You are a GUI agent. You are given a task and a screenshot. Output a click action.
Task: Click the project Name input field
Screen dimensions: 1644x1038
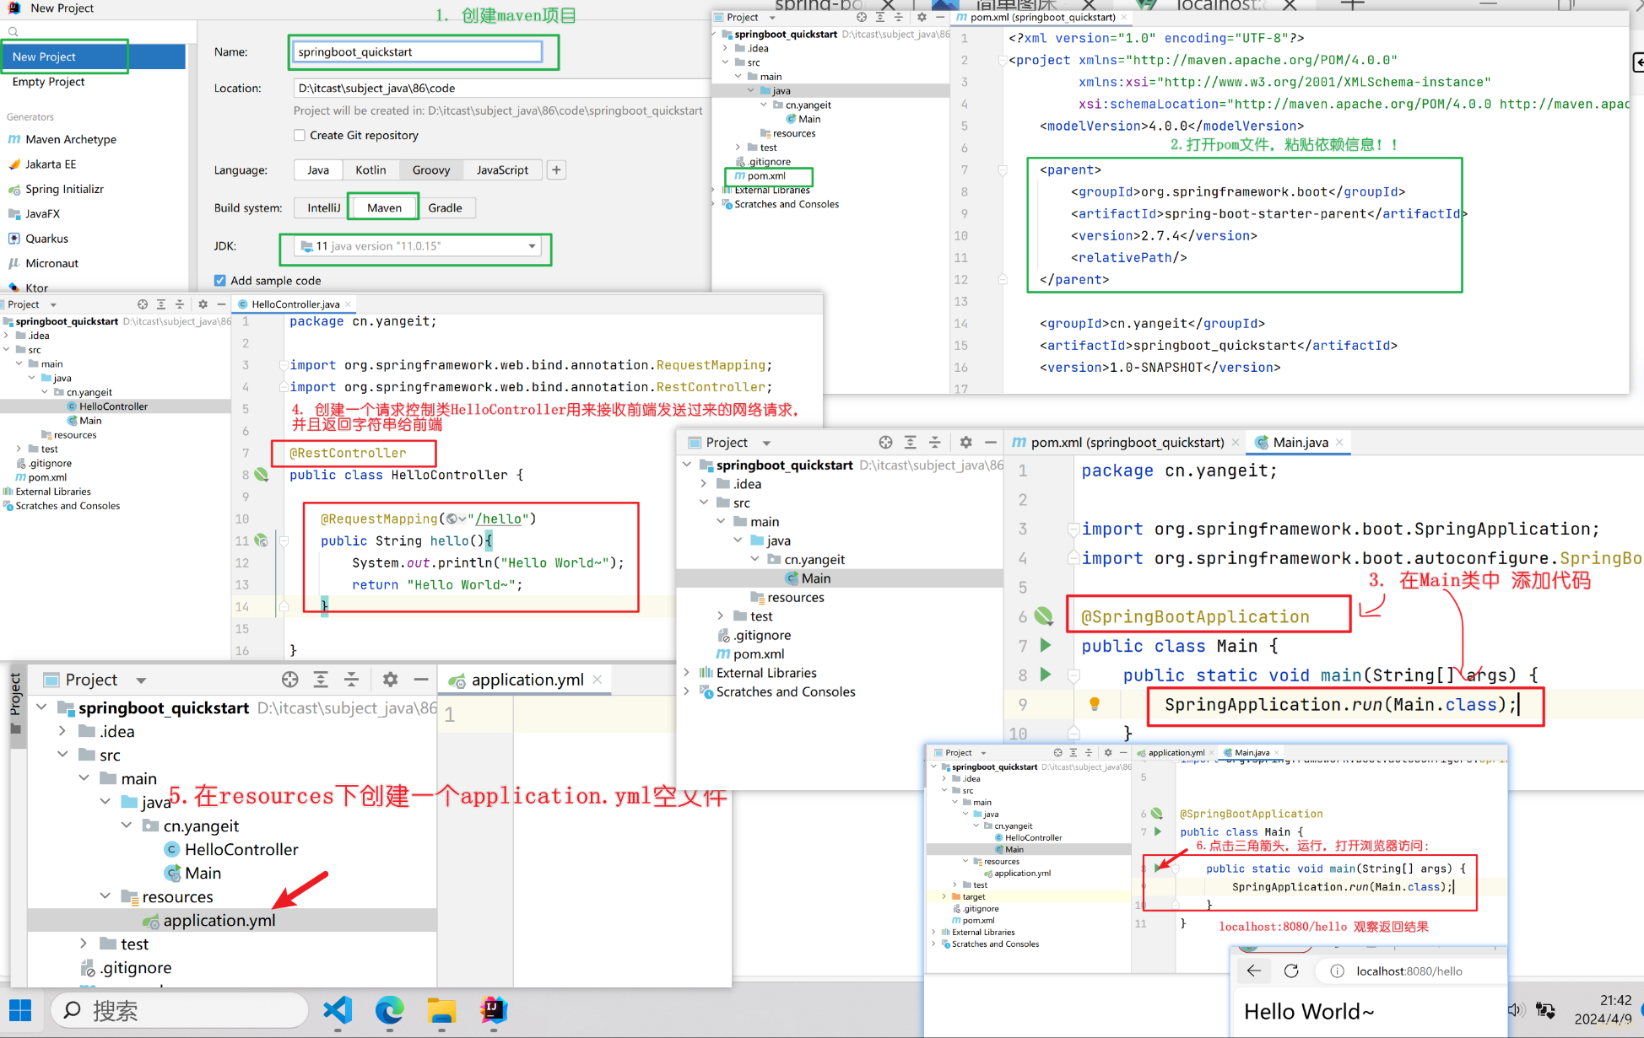pos(418,51)
